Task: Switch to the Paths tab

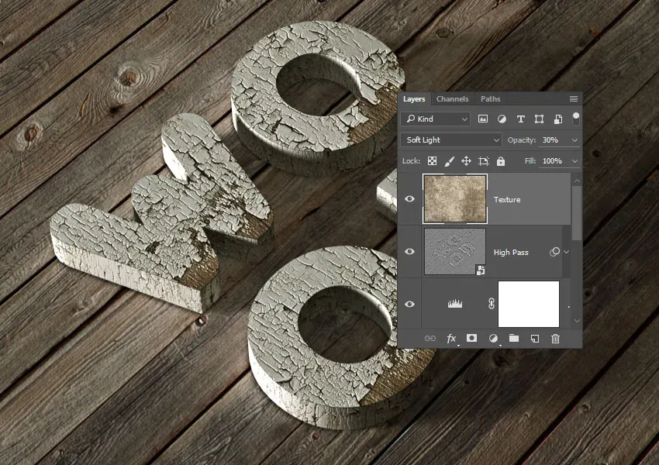Action: 491,98
